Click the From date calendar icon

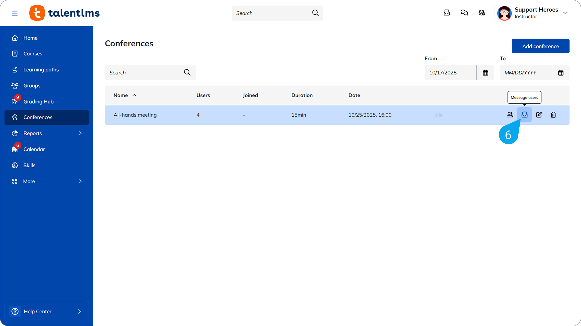tap(485, 73)
